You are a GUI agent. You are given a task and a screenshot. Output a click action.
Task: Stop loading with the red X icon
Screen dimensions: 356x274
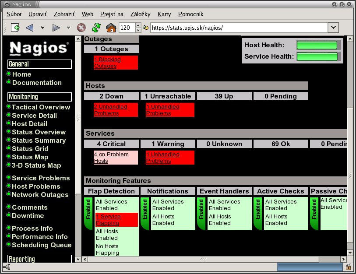pos(81,28)
